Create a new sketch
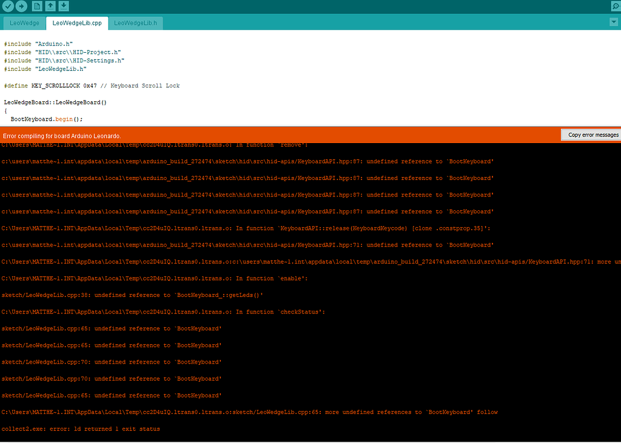The width and height of the screenshot is (621, 443). [x=36, y=6]
